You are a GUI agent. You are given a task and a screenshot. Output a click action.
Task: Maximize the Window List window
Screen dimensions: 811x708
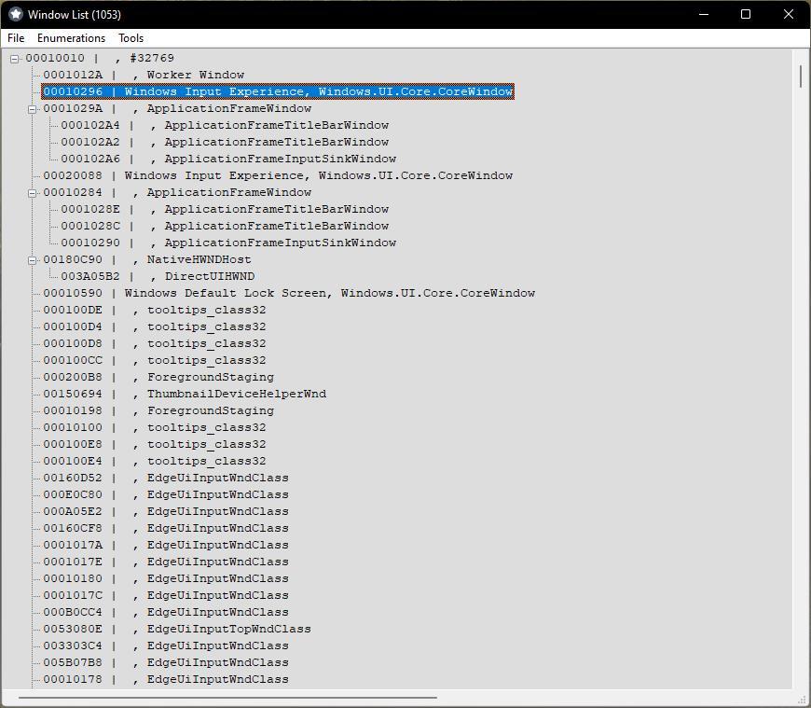[746, 14]
